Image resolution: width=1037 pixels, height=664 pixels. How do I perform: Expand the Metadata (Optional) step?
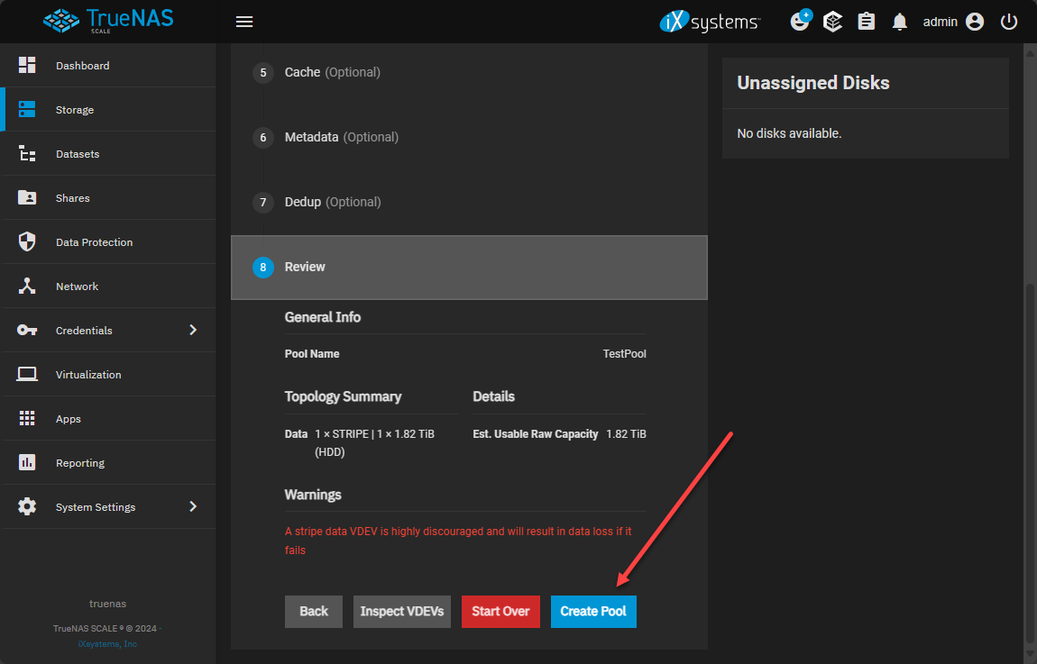(341, 137)
